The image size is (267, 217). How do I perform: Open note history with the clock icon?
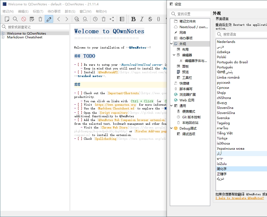tap(95, 19)
